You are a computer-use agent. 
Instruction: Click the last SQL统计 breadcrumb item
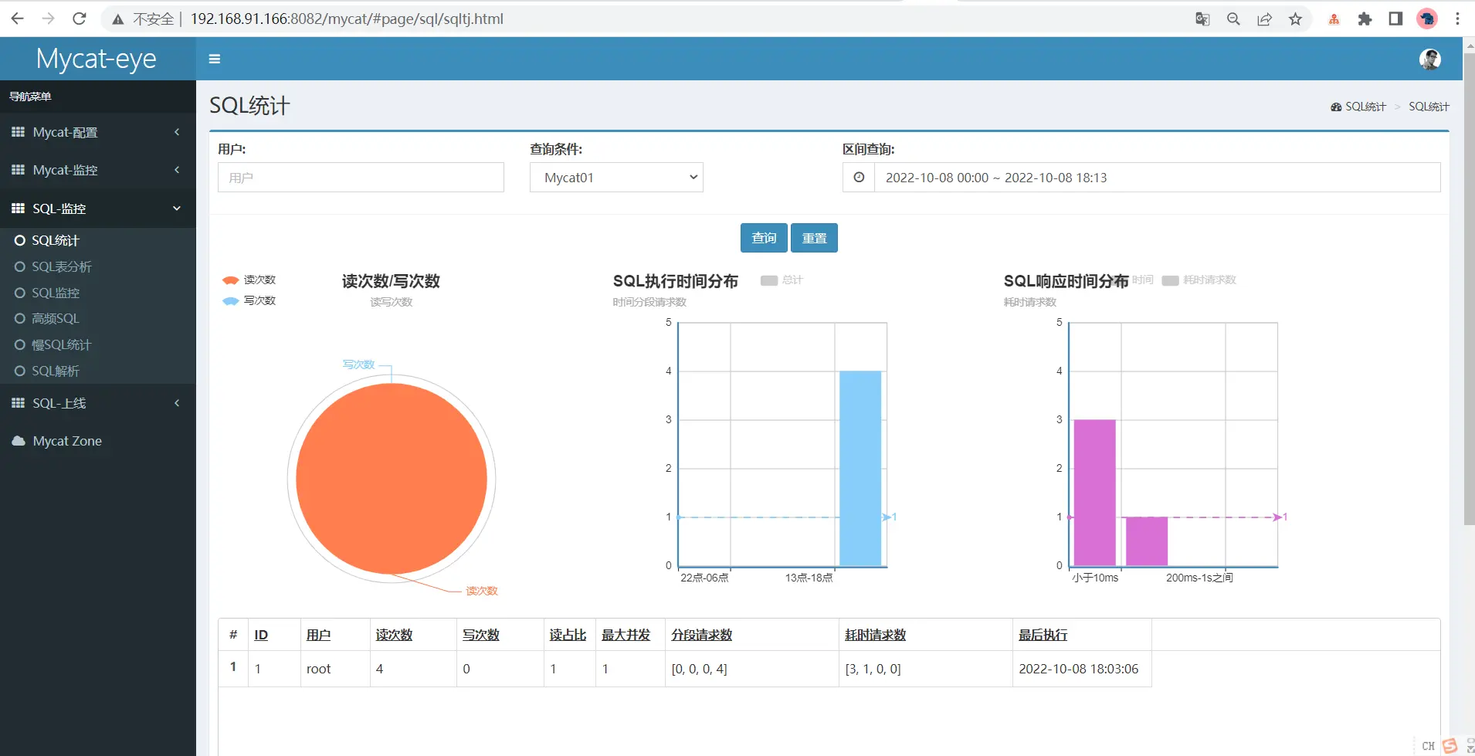click(x=1429, y=107)
